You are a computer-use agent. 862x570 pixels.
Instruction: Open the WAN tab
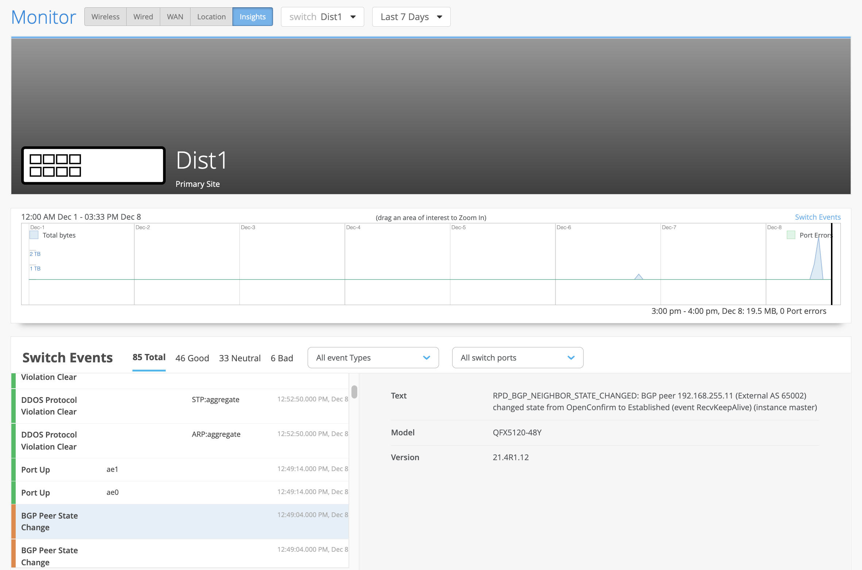click(x=175, y=17)
